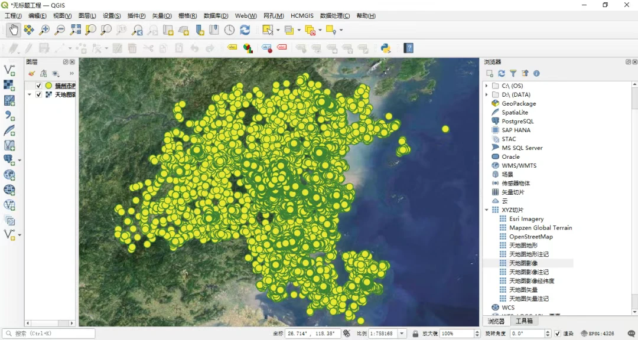The height and width of the screenshot is (340, 638).
Task: Toggle the 渲染 render checkbox
Action: tap(557, 334)
